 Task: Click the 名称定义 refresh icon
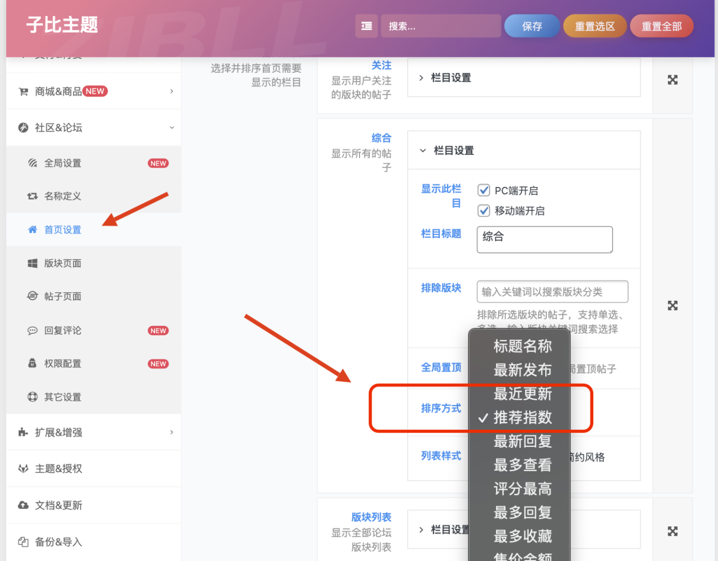32,196
